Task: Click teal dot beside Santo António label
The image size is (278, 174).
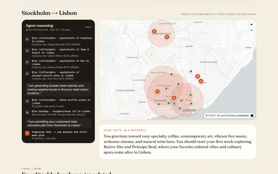Action: (171, 74)
